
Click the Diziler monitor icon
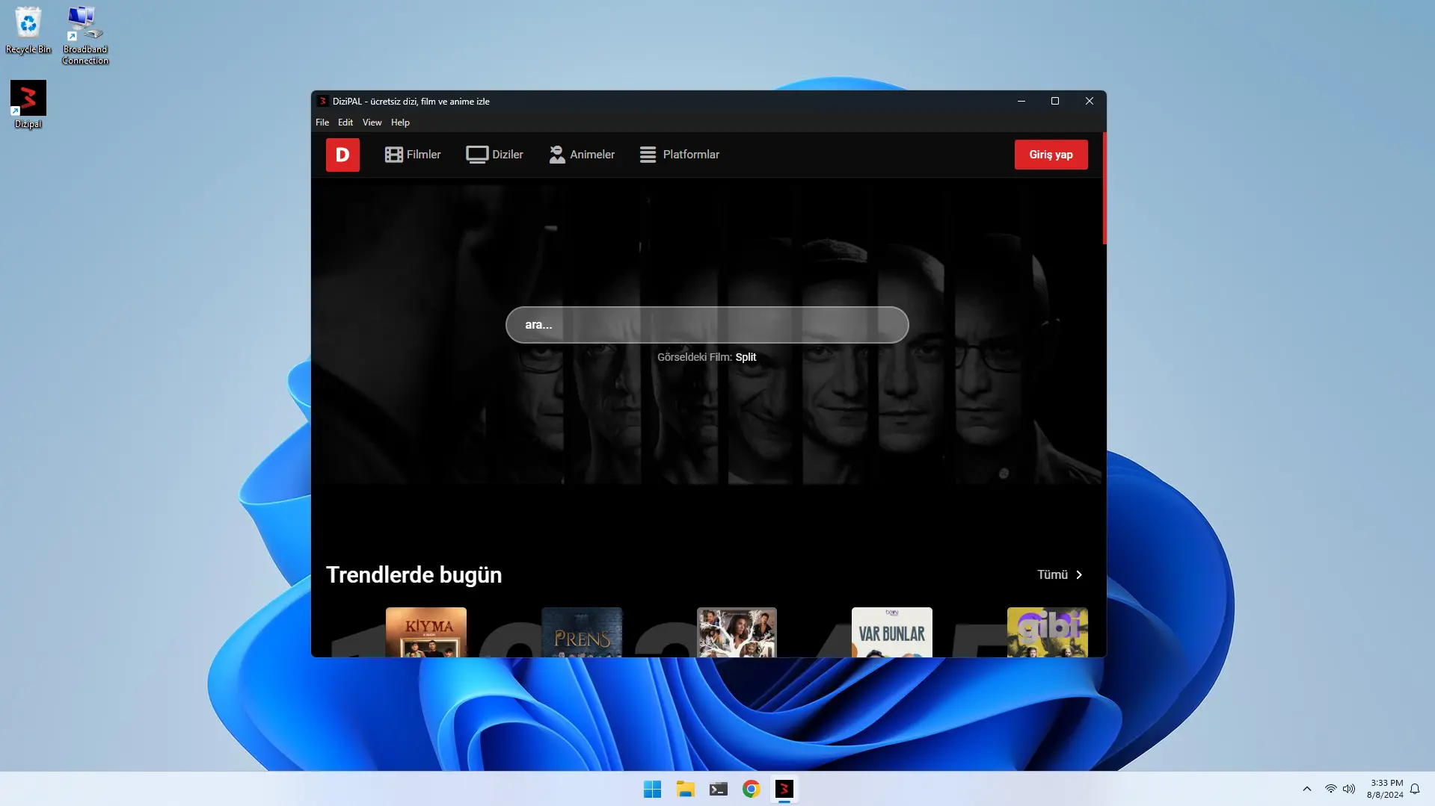477,155
